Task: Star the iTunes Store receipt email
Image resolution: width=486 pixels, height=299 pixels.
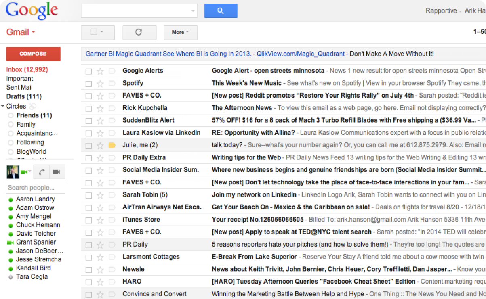Action: pos(100,220)
